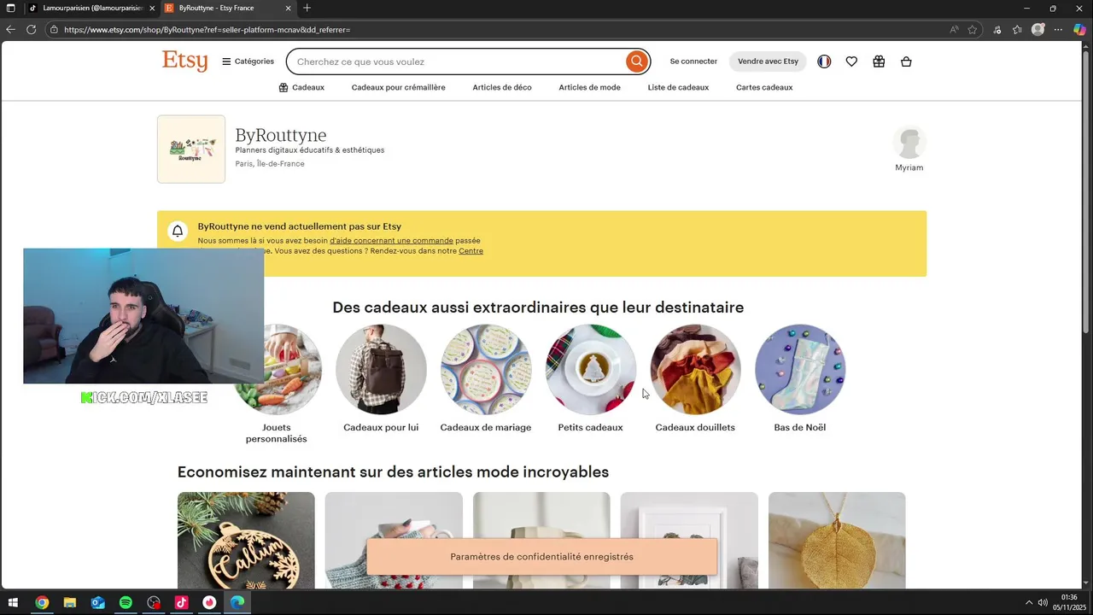Open the Cadeaux pour lui category circle

click(381, 370)
